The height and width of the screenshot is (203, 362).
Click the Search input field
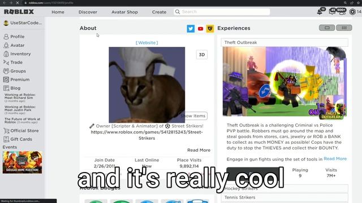click(222, 12)
